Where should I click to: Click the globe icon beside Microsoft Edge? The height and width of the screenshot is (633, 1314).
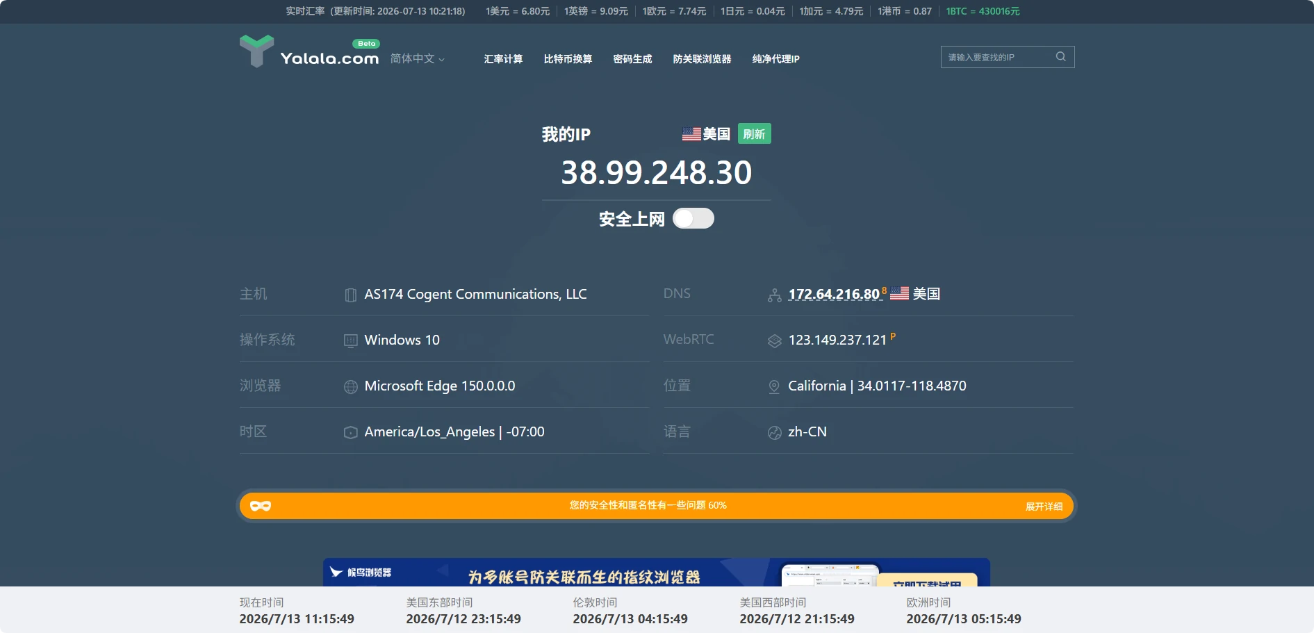pos(351,387)
